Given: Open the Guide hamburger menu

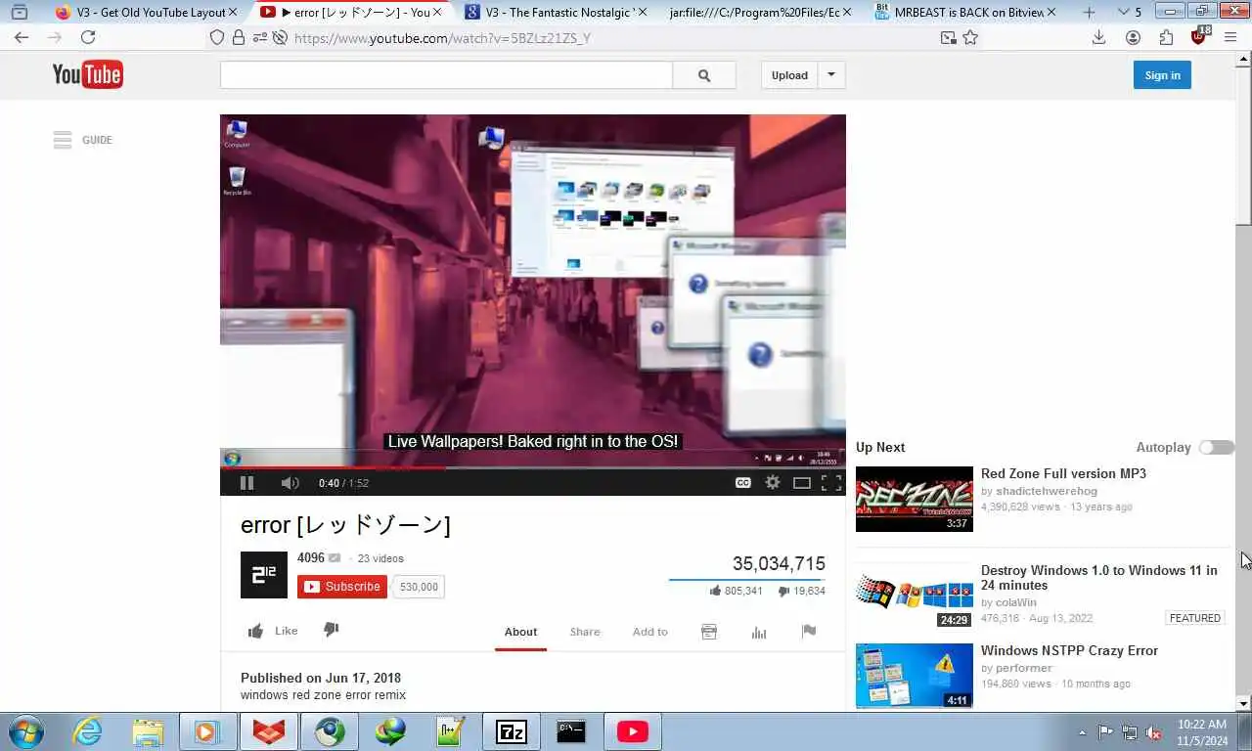Looking at the screenshot, I should (63, 140).
